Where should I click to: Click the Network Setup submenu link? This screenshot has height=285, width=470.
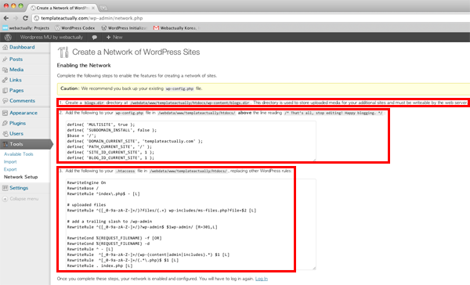point(20,177)
